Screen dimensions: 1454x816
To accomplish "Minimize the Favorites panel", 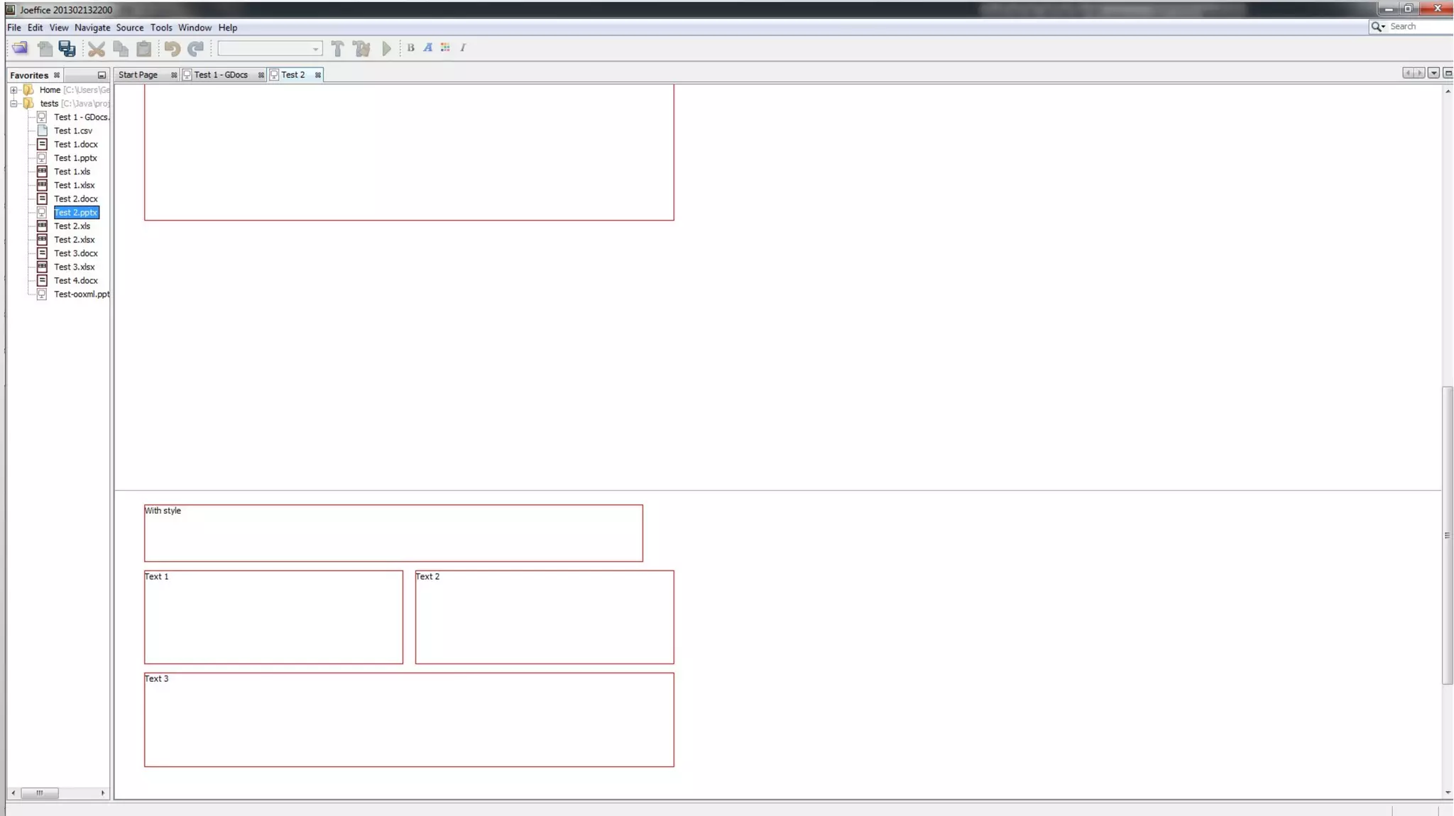I will pos(102,75).
